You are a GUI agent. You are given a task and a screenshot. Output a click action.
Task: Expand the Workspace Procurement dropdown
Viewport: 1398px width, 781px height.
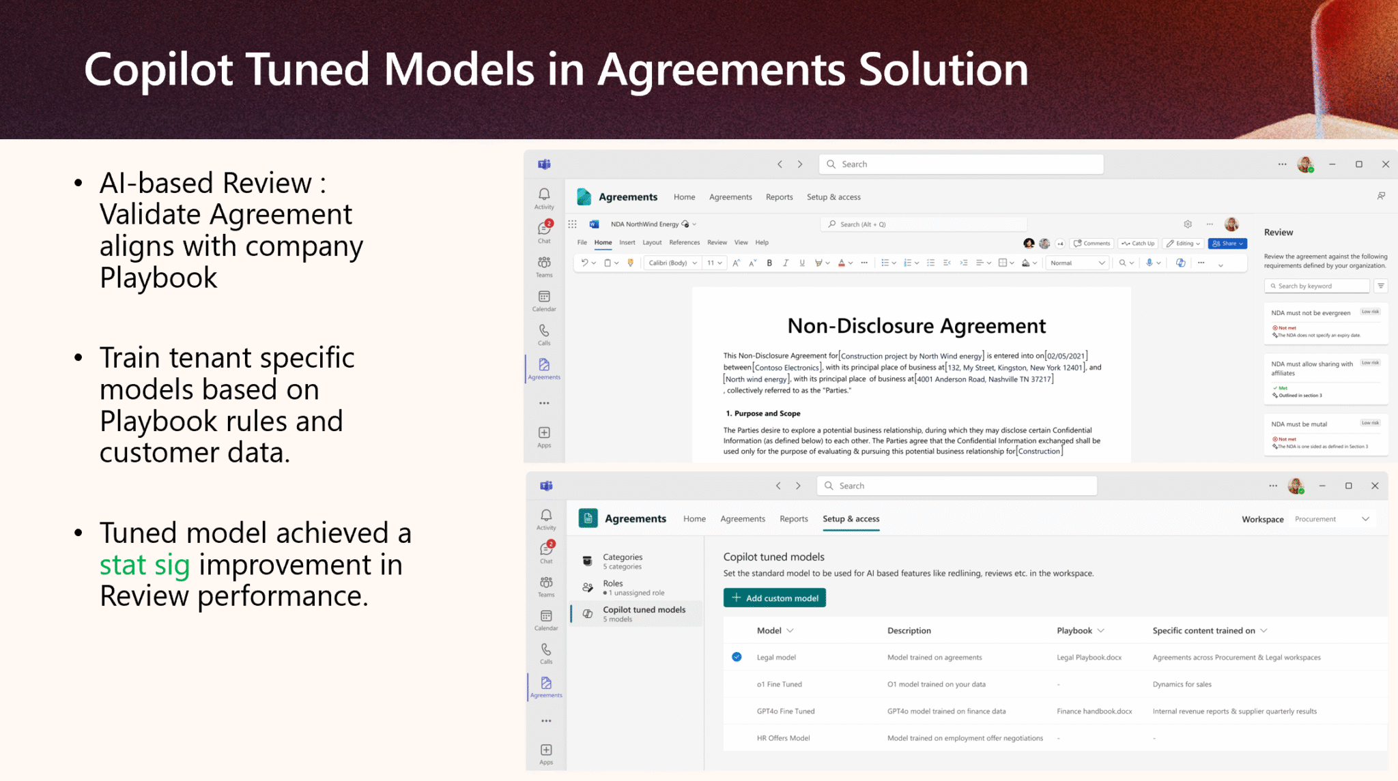pos(1332,519)
